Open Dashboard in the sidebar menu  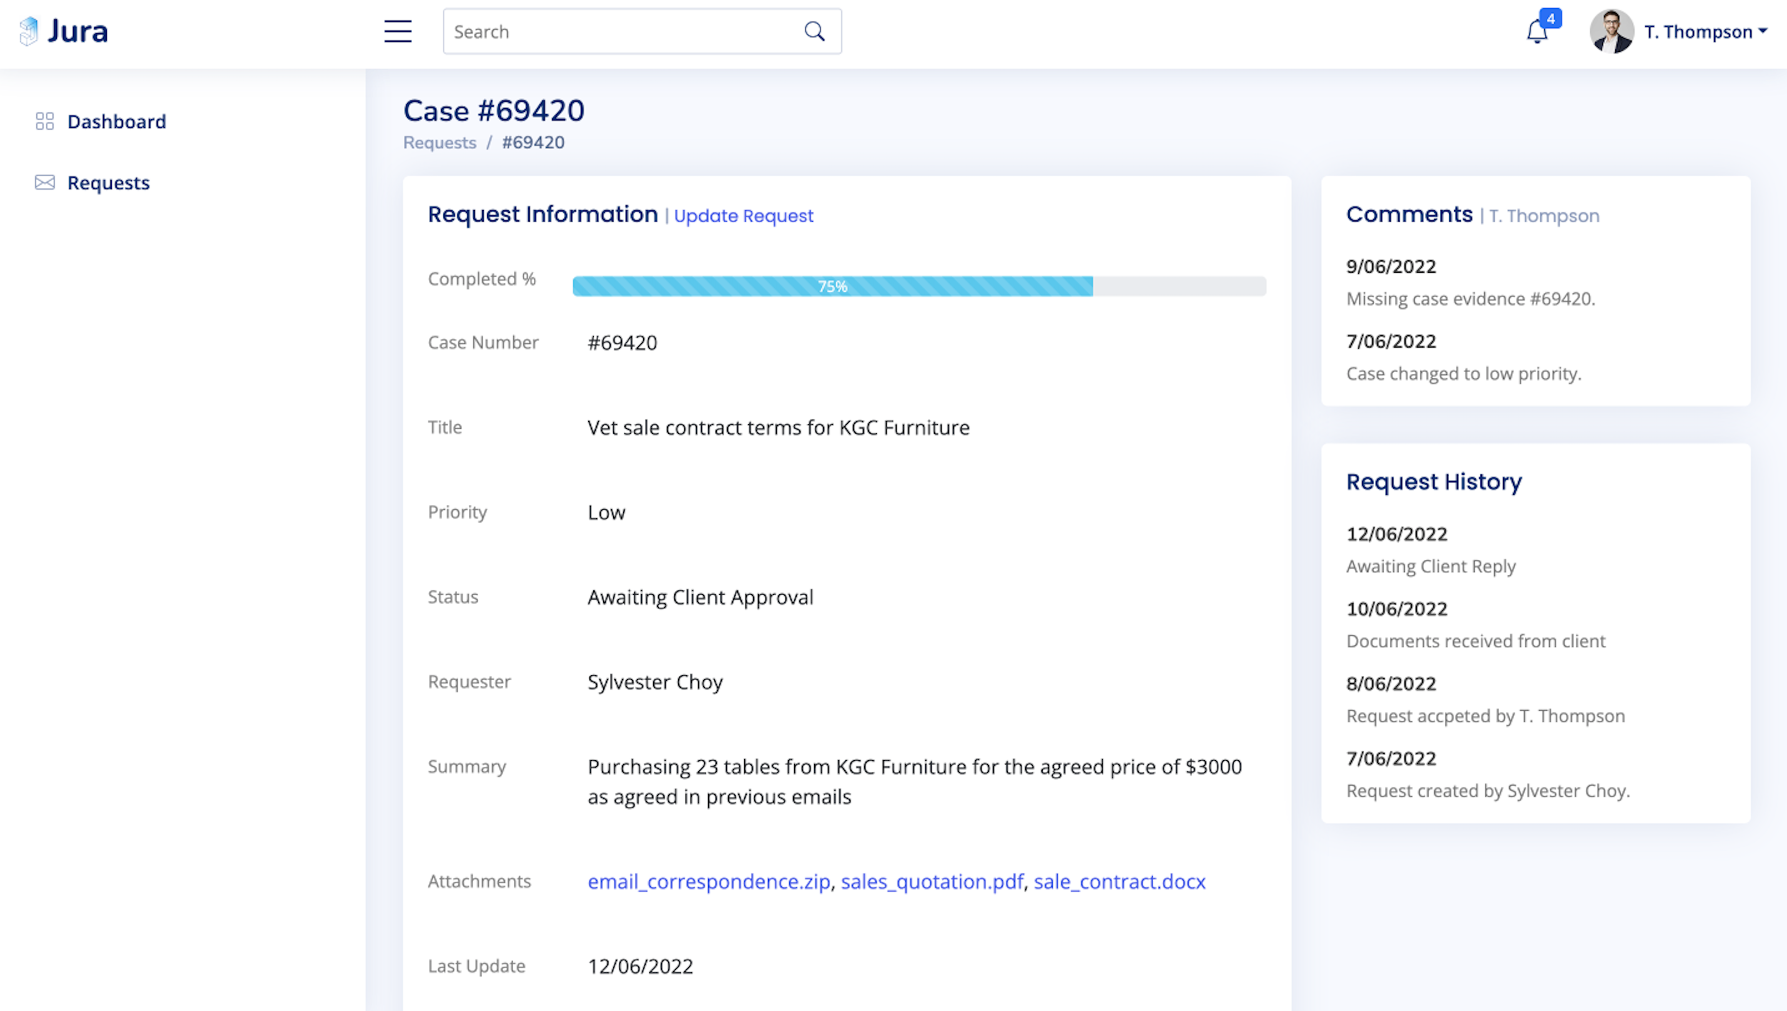point(117,122)
